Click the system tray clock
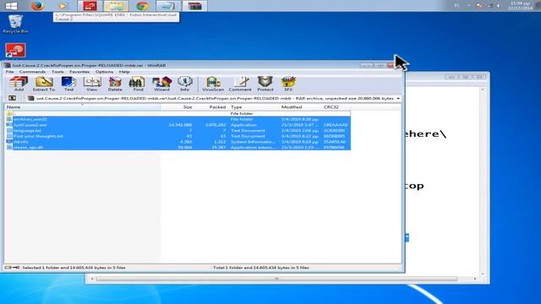 point(520,6)
